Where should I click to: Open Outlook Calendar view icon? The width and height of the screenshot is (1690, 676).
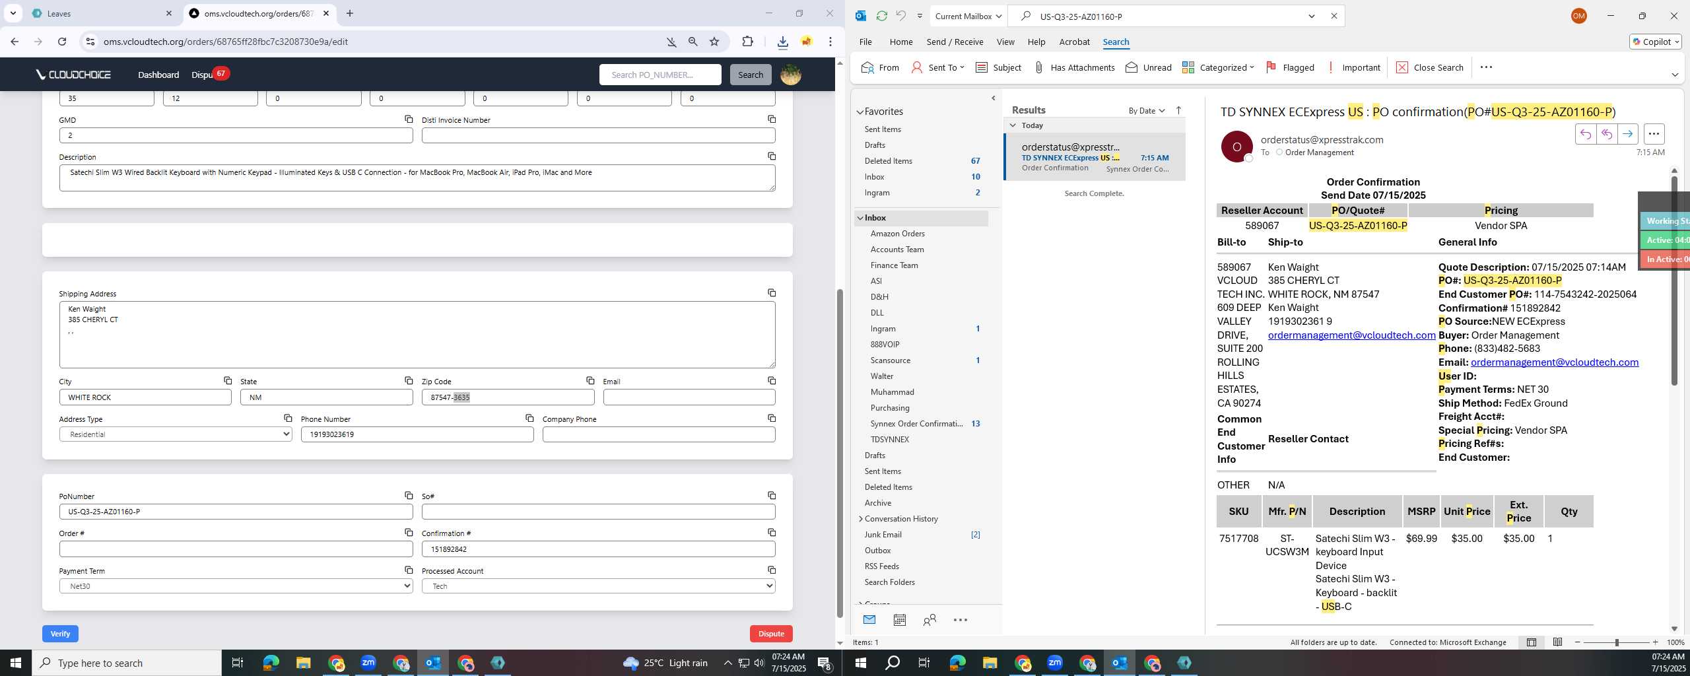pos(899,620)
